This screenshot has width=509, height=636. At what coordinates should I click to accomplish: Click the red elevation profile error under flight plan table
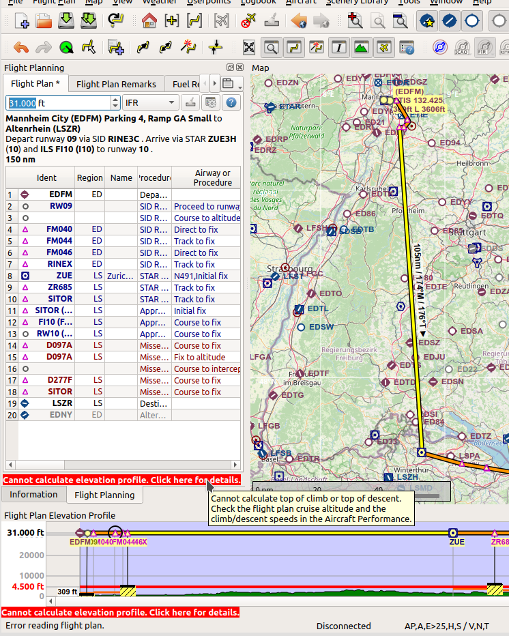coord(121,480)
